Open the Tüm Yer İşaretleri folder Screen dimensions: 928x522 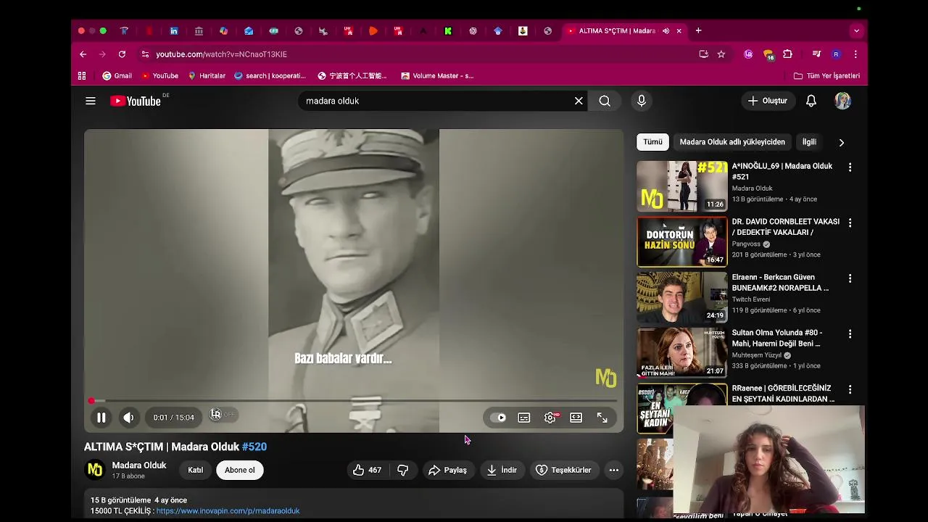click(826, 75)
